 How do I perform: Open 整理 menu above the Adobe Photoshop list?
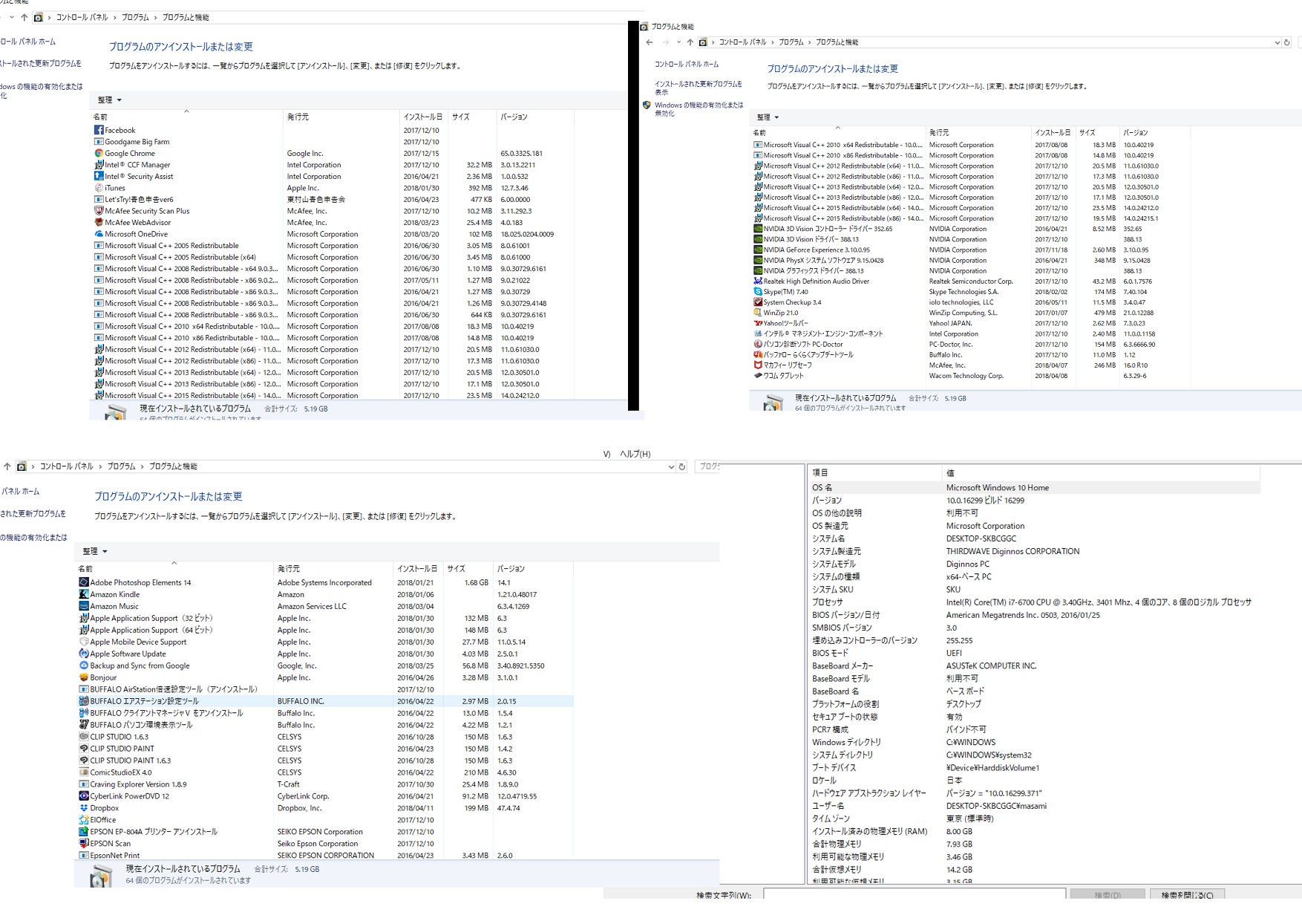tap(95, 551)
